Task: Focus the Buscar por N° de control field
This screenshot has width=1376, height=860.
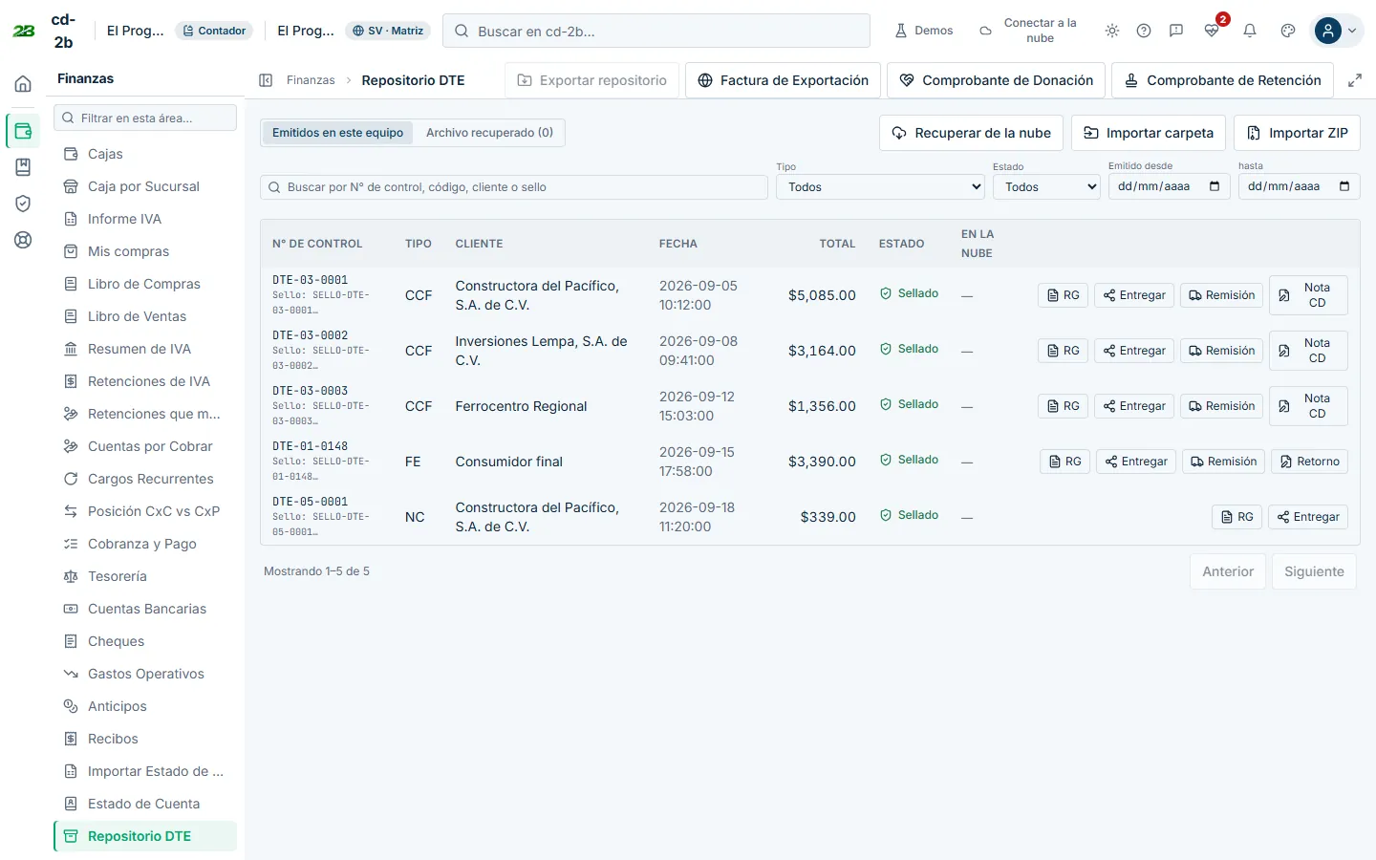Action: click(514, 187)
